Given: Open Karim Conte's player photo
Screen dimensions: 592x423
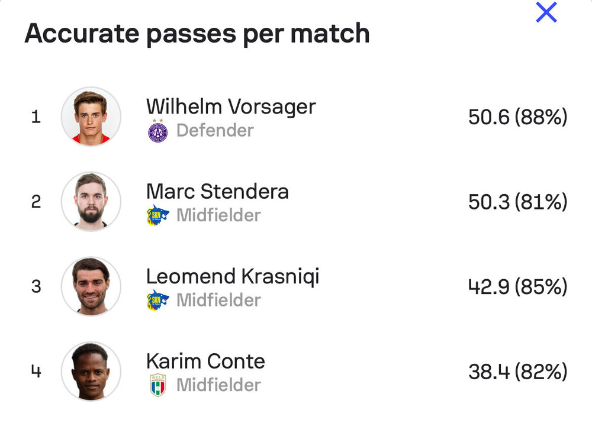Looking at the screenshot, I should point(91,372).
